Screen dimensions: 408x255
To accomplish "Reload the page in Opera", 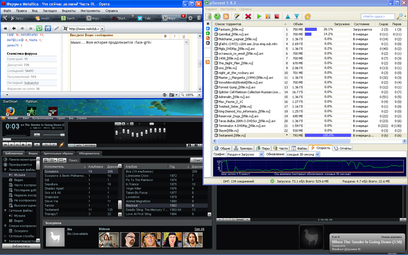I will (39, 29).
